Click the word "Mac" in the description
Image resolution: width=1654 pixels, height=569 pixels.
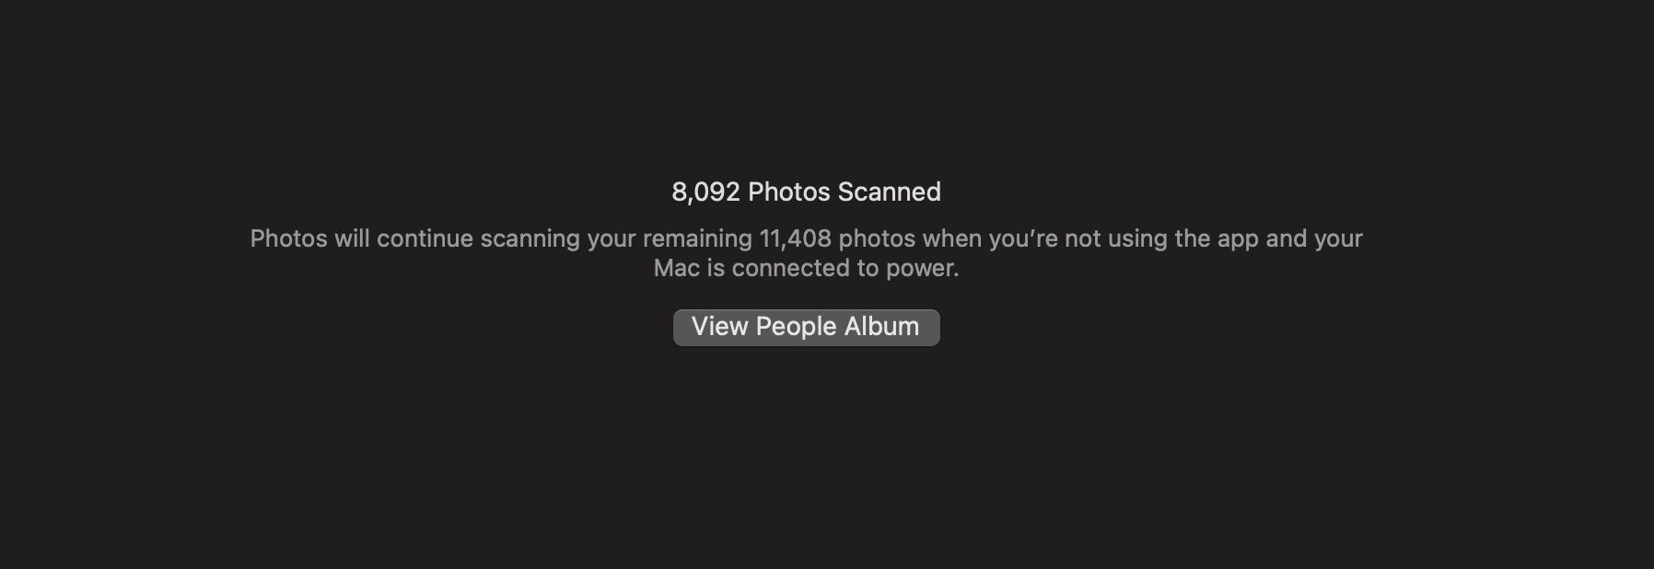pyautogui.click(x=676, y=268)
